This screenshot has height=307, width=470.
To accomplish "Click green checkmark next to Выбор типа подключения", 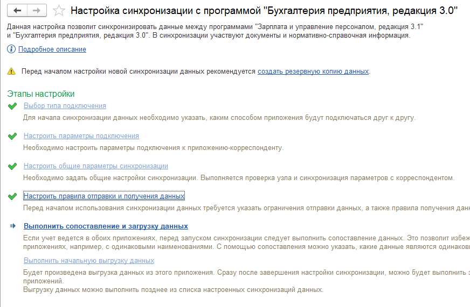I will coord(12,106).
